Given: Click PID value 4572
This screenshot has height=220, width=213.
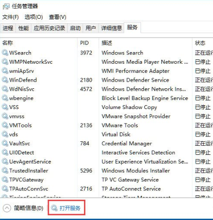Looking at the screenshot, I should (86, 89).
